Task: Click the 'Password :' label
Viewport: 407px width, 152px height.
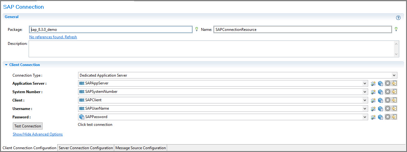Action: [x=21, y=117]
